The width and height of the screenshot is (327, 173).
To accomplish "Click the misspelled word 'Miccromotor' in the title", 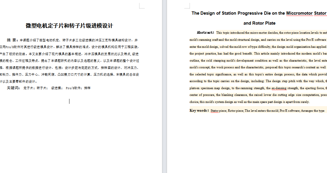I will 299,13.
